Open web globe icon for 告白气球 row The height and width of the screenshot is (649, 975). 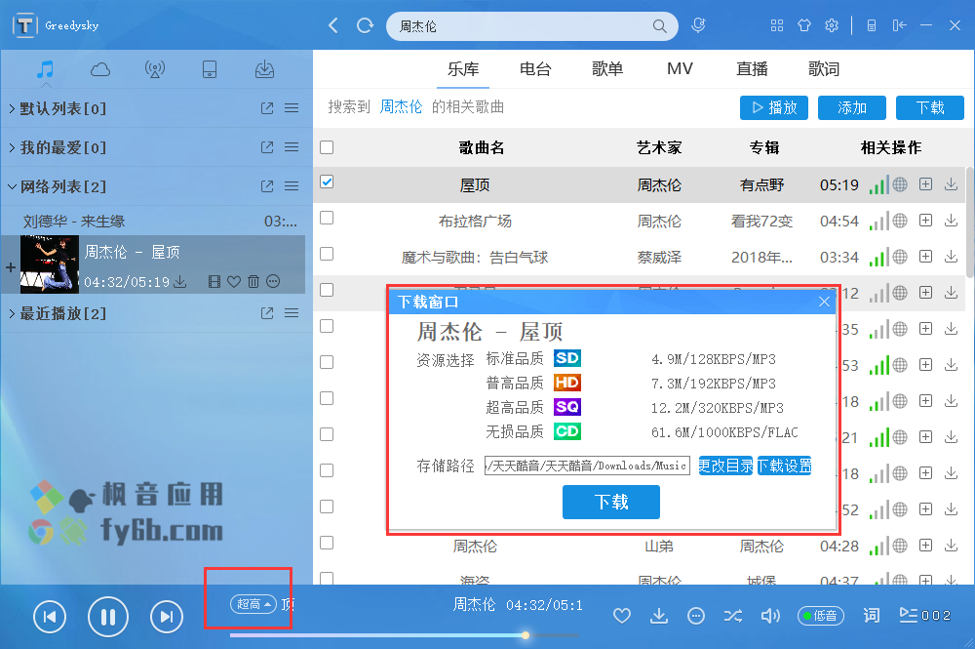coord(900,257)
